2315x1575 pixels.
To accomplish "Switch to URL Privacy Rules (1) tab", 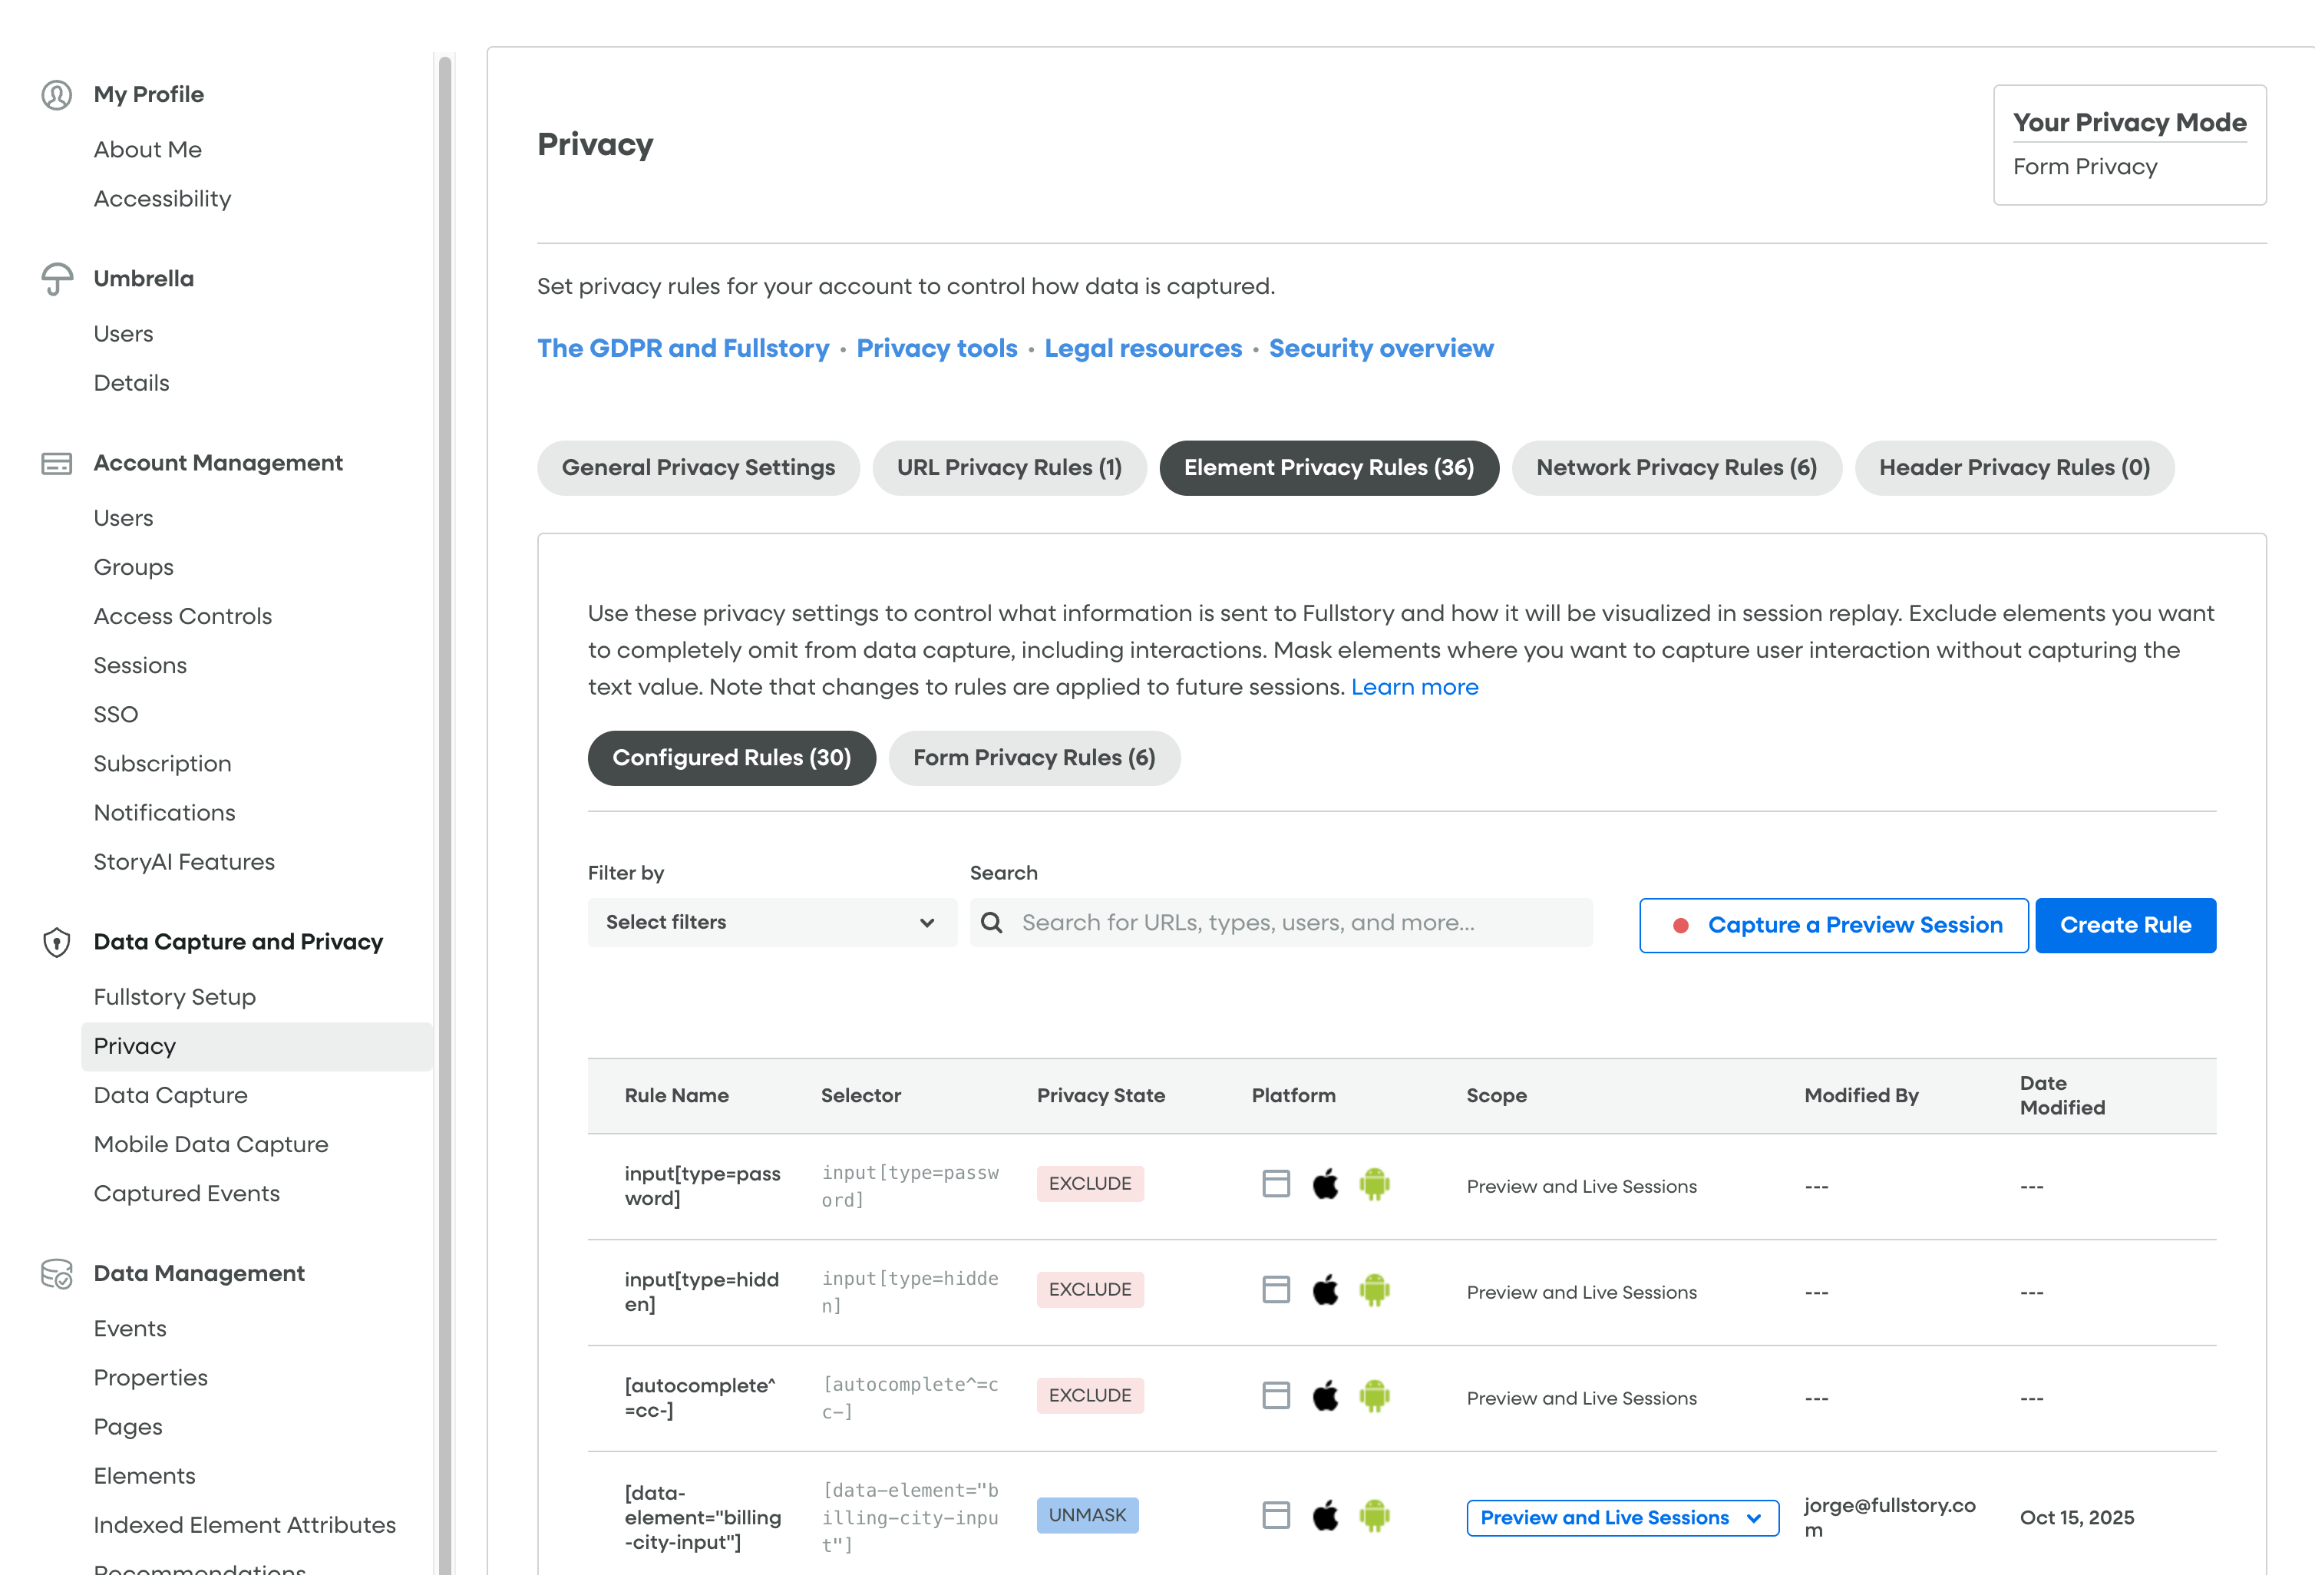I will click(1009, 468).
